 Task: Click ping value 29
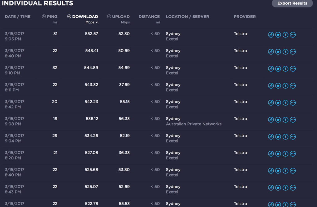55,136
